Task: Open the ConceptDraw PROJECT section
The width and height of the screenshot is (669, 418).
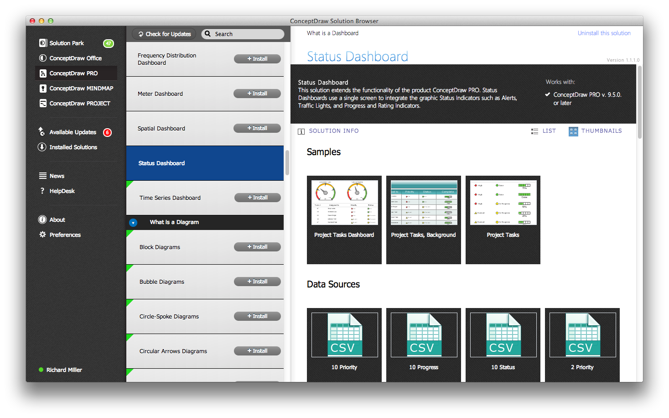Action: point(80,103)
